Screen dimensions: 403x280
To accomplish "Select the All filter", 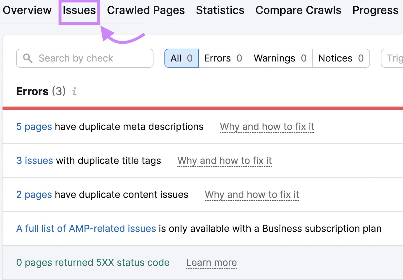I will 181,58.
